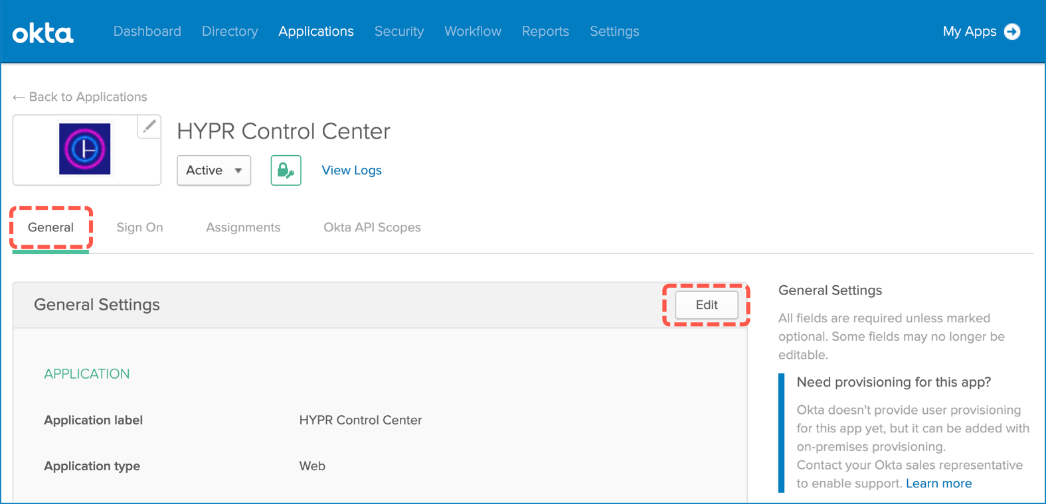Screen dimensions: 1046x504
Task: Click Edit in General Settings
Action: 707,305
